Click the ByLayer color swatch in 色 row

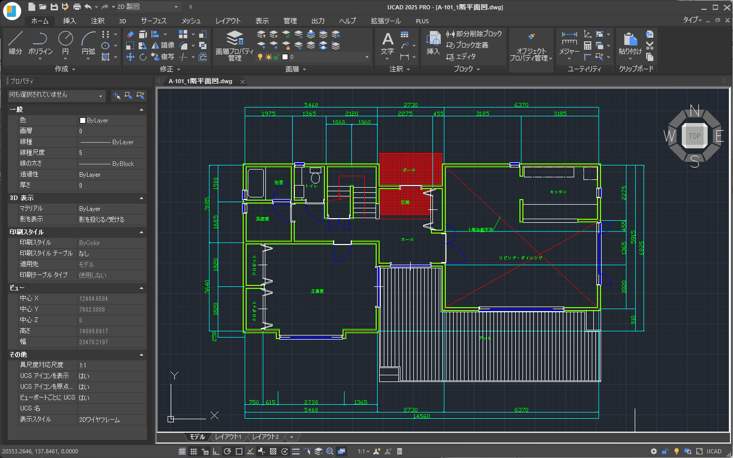coord(82,120)
